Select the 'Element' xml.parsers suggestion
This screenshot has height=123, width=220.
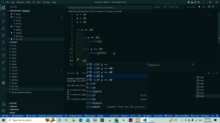click(x=117, y=107)
